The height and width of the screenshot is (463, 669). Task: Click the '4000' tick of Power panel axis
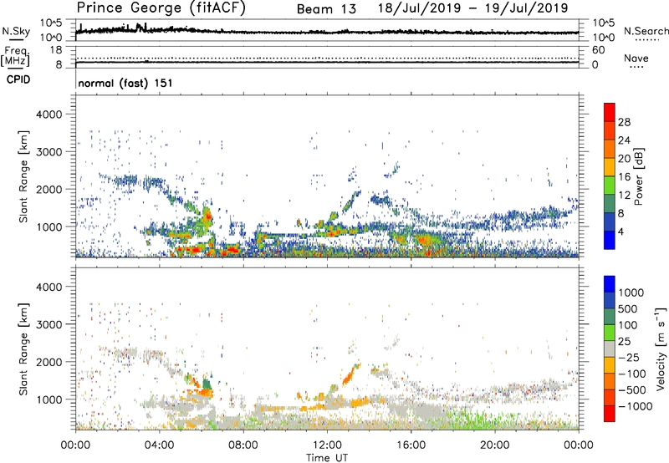click(49, 114)
